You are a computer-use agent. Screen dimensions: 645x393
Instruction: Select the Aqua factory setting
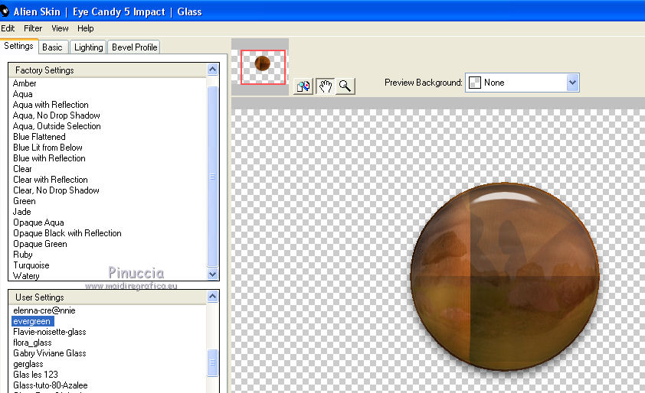tap(23, 94)
